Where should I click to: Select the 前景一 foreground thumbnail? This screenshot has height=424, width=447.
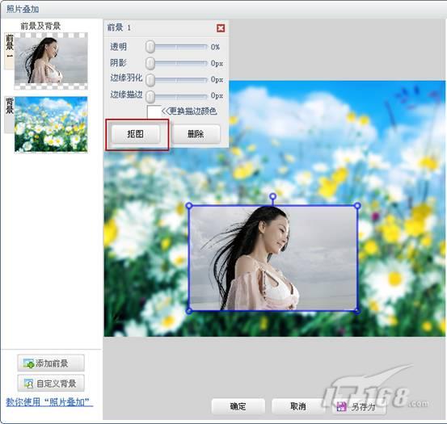(51, 61)
